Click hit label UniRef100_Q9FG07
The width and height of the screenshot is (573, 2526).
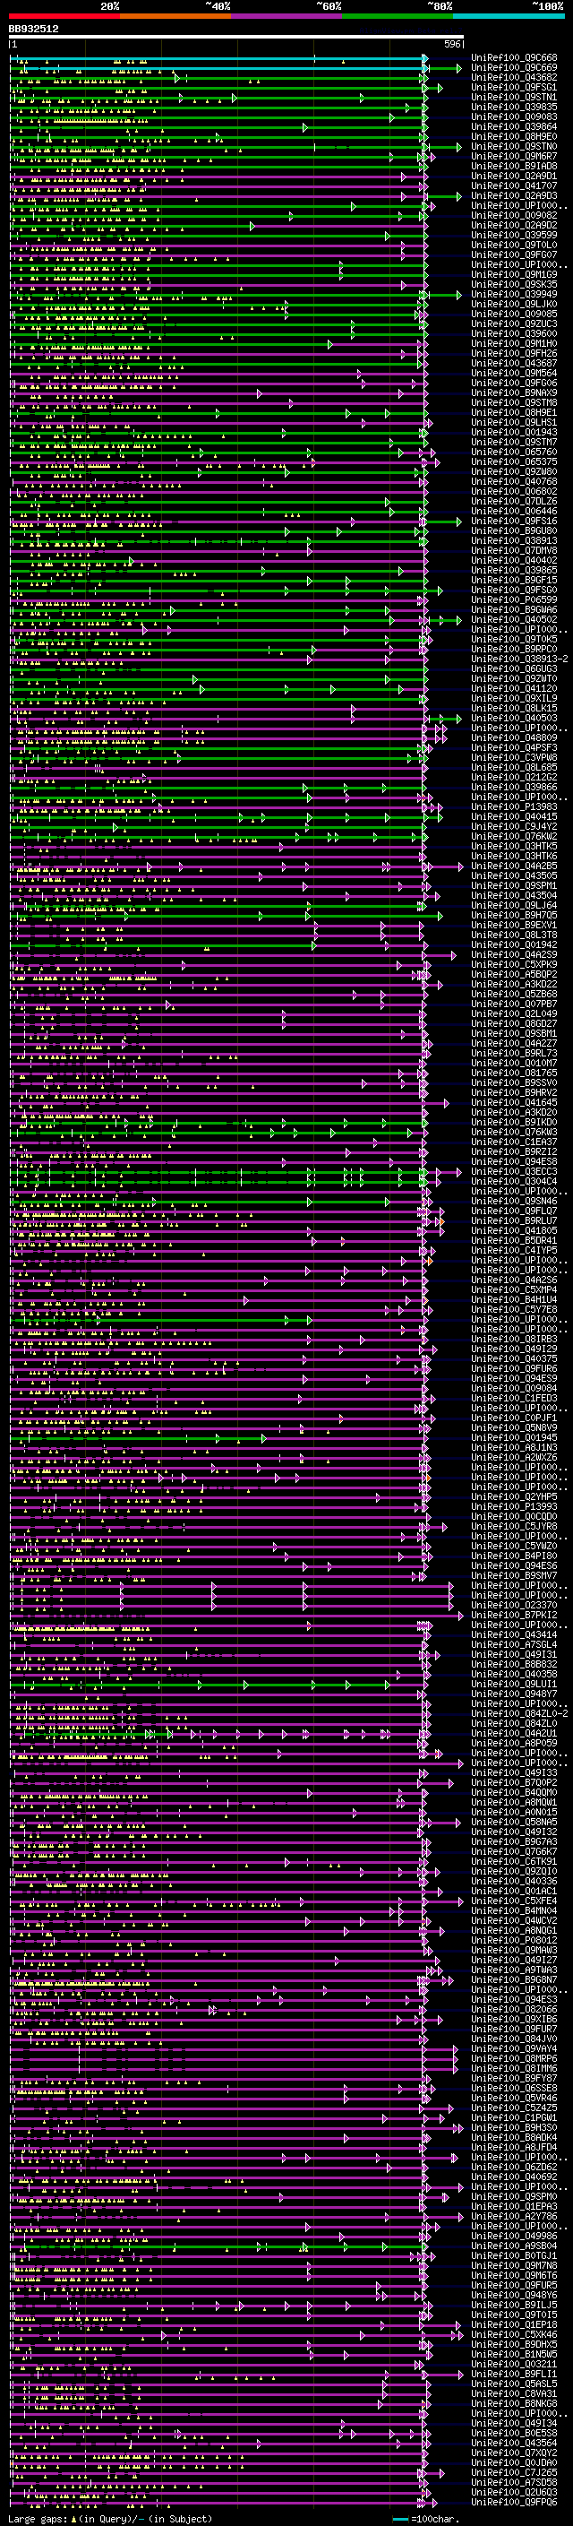point(514,255)
